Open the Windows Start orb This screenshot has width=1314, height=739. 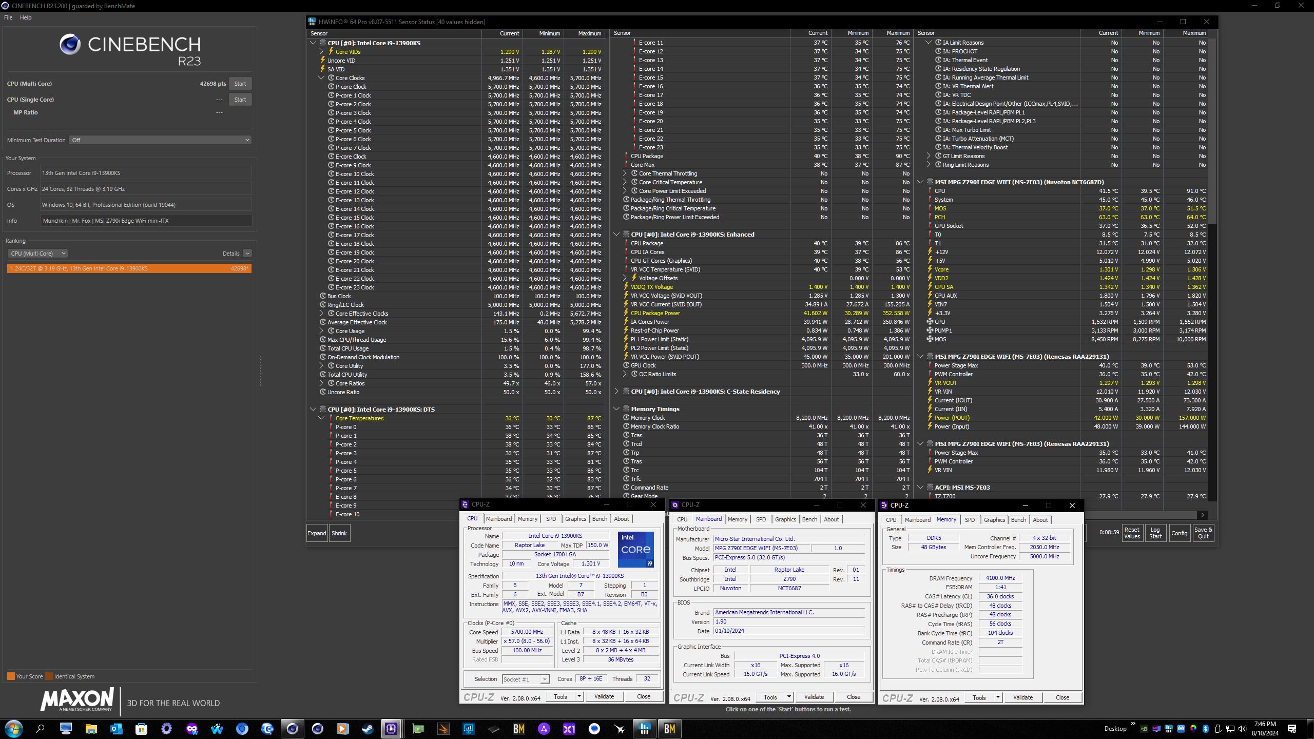13,729
